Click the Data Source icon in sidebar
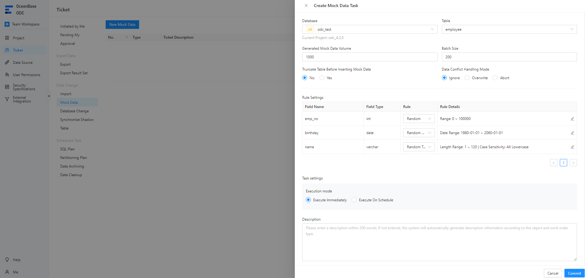This screenshot has width=585, height=278. click(x=7, y=63)
